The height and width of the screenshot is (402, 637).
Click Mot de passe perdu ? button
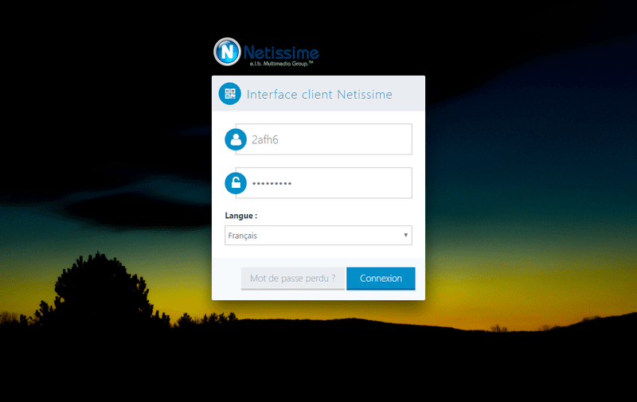click(x=293, y=279)
